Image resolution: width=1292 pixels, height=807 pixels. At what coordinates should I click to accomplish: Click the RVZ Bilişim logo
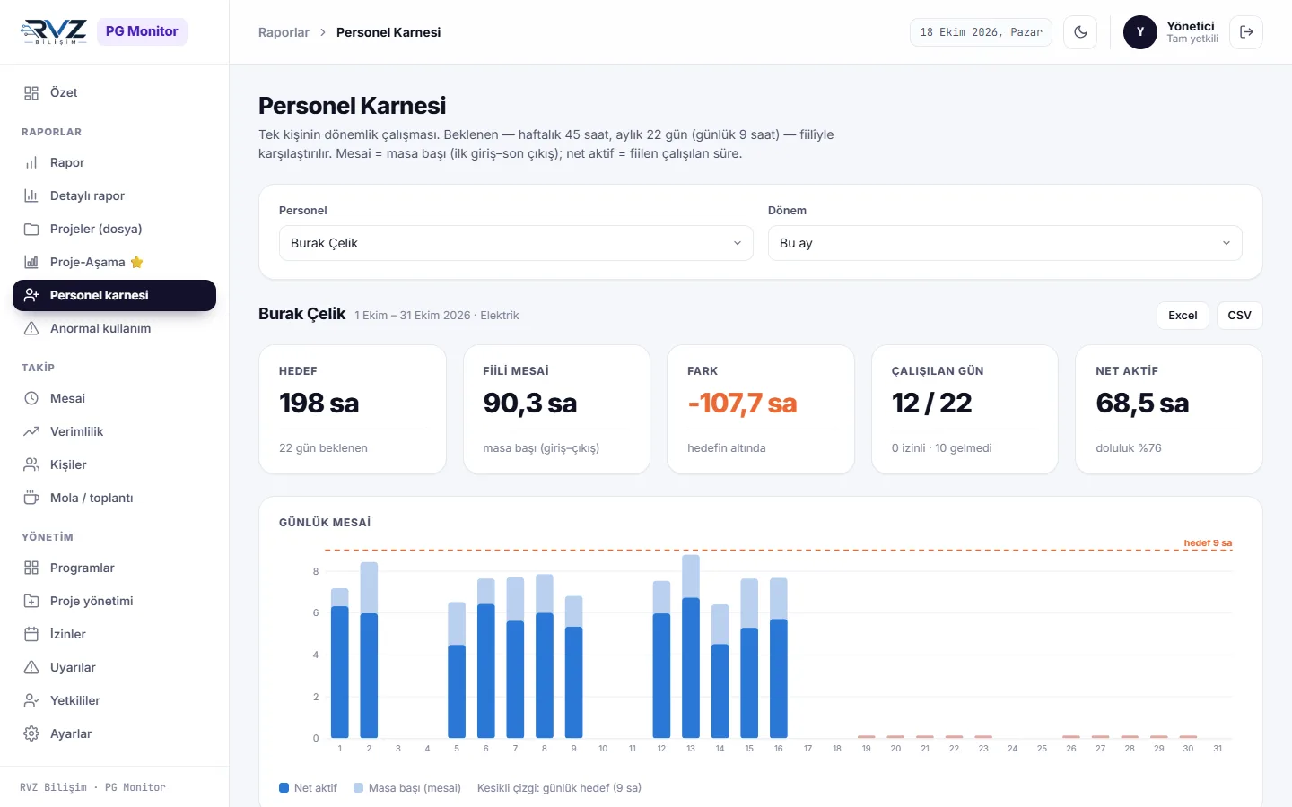click(54, 31)
